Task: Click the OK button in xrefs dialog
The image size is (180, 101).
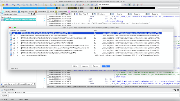Action: click(x=106, y=66)
